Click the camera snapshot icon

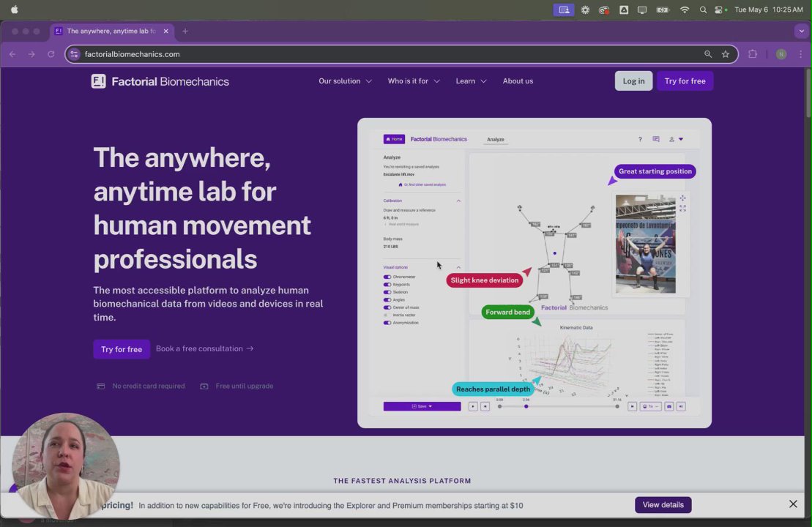pos(669,406)
